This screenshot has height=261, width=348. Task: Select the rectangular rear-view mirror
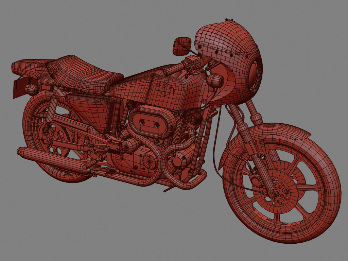click(181, 46)
